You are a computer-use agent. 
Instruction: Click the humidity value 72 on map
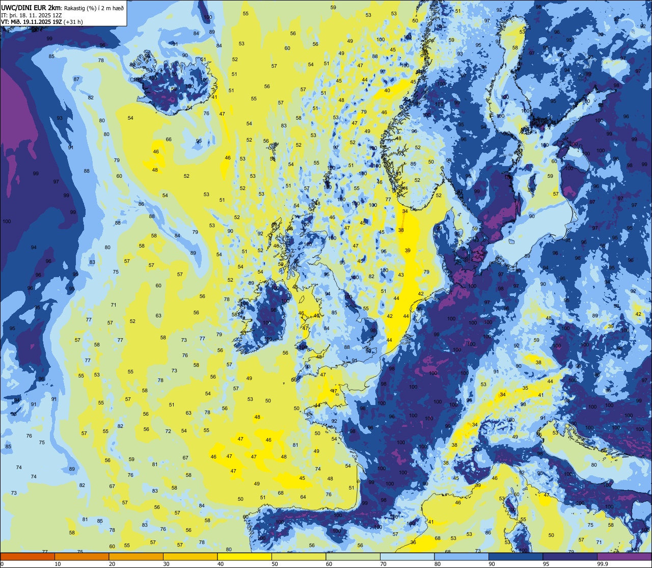[168, 431]
